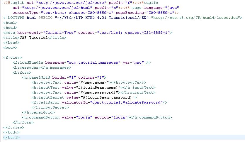
Task: Click the opening <h:messages> tag
Action: click(27, 68)
